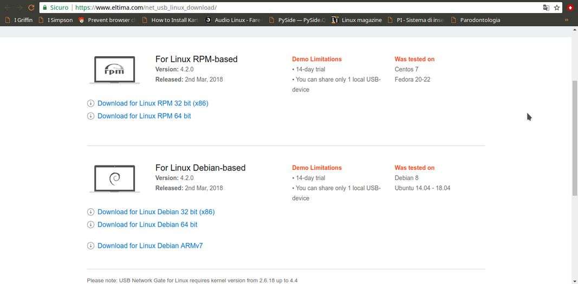Show more bookmarks via the overflow chevron
Image resolution: width=578 pixels, height=284 pixels.
566,20
